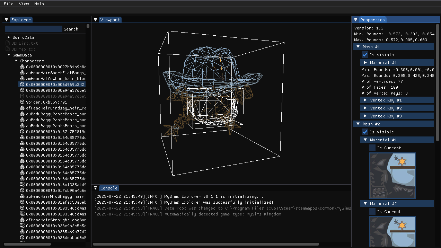Uncheck Is Visible for Mesh #1

[365, 54]
